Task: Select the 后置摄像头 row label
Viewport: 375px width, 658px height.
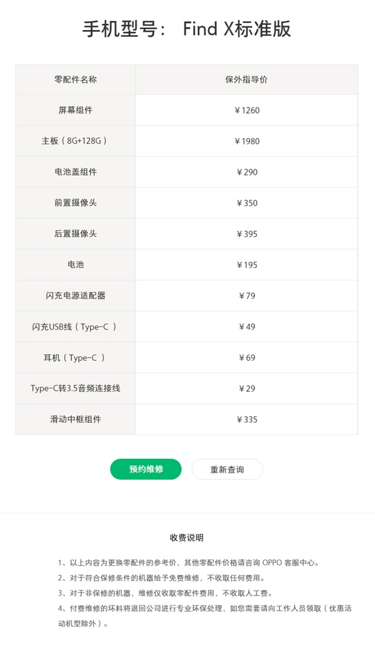Action: click(x=76, y=234)
